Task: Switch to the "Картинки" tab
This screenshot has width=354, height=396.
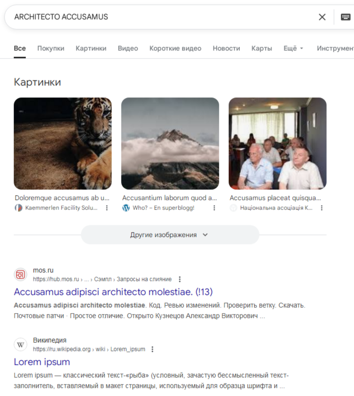Action: (x=91, y=48)
